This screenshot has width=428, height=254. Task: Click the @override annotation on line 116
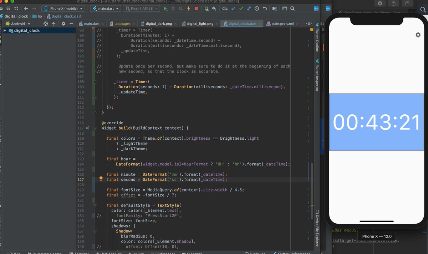(112, 123)
